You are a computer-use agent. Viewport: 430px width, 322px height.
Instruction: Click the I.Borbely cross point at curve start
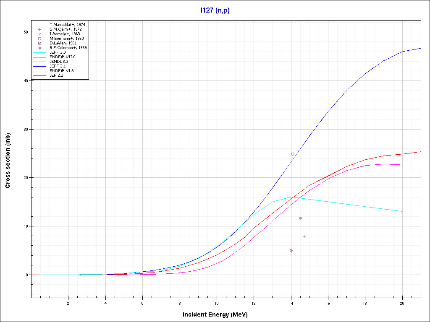coord(80,275)
